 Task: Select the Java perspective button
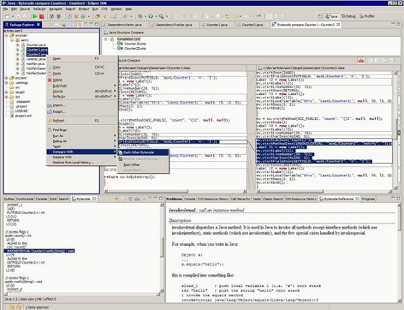point(331,16)
